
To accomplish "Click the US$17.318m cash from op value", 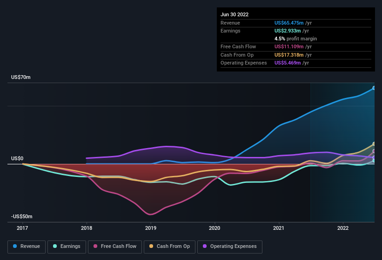I will (289, 55).
